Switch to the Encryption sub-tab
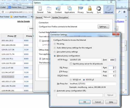This screenshot has width=130, height=108. point(64,17)
